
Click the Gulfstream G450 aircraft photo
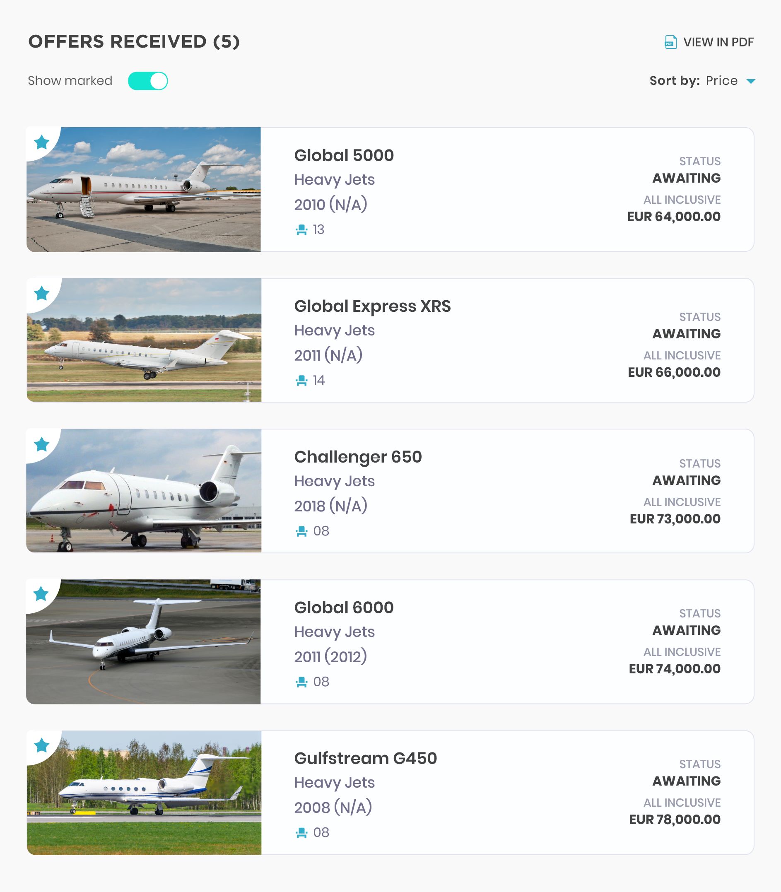[x=144, y=793]
